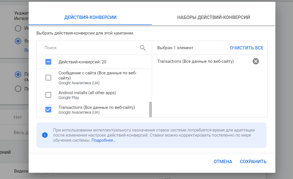Uncheck the Transactions conversion checkbox

[x=48, y=110]
